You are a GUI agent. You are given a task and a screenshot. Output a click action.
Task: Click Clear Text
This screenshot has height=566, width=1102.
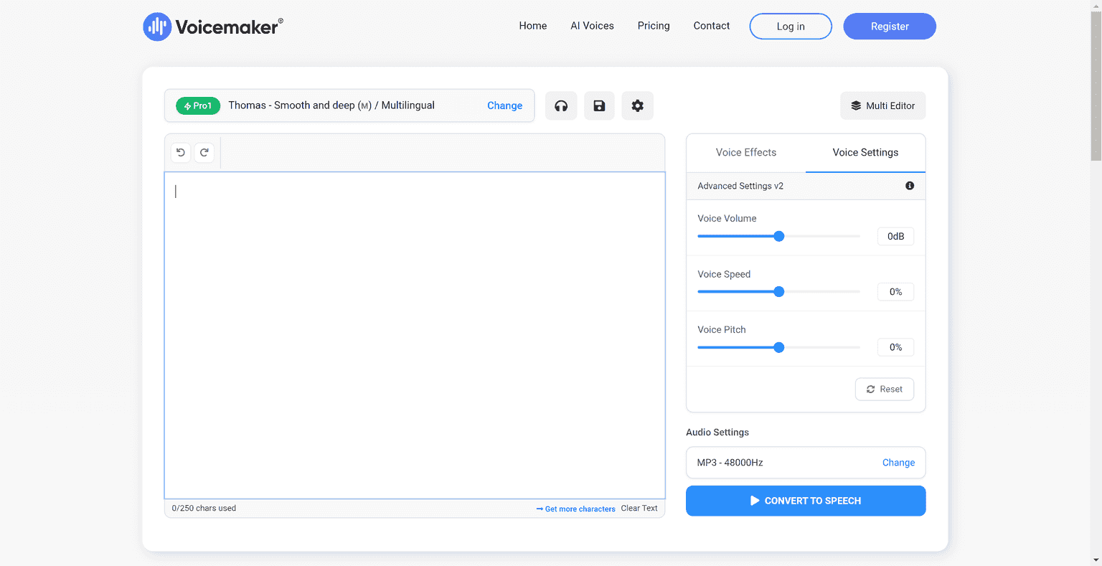click(x=639, y=508)
